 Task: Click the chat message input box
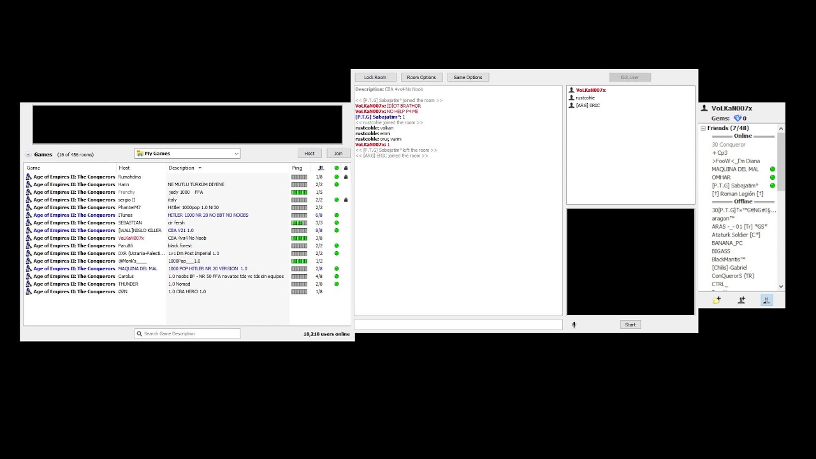458,324
